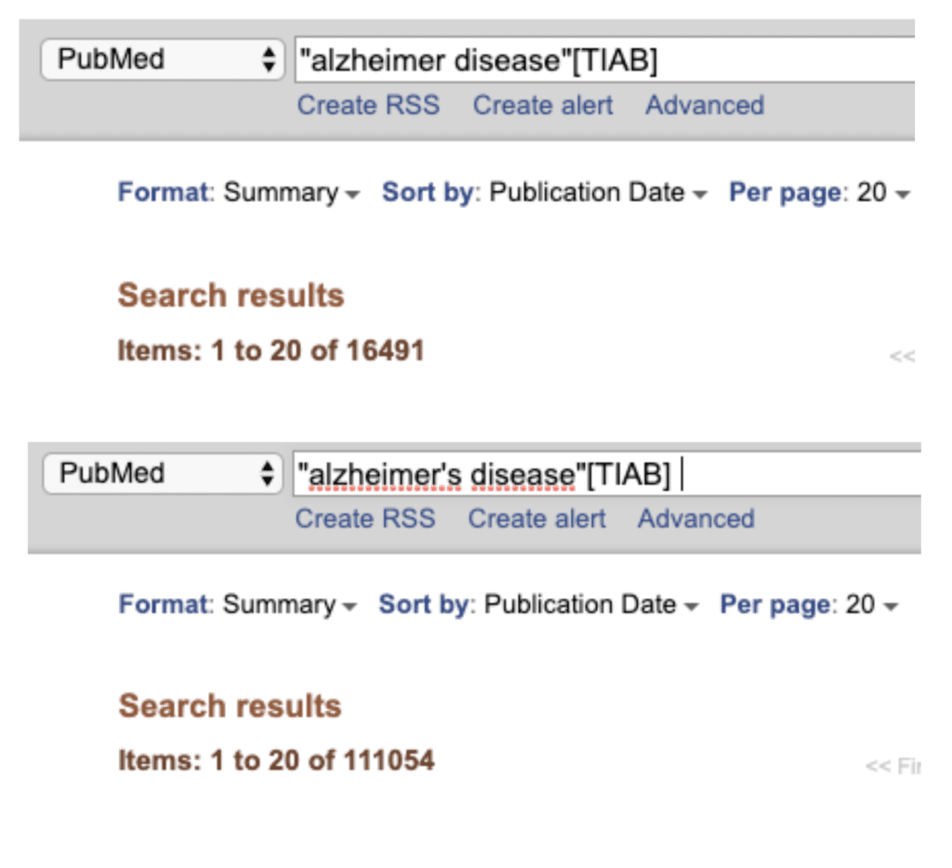952x868 pixels.
Task: Open the upper PubMed database selector
Action: click(162, 59)
